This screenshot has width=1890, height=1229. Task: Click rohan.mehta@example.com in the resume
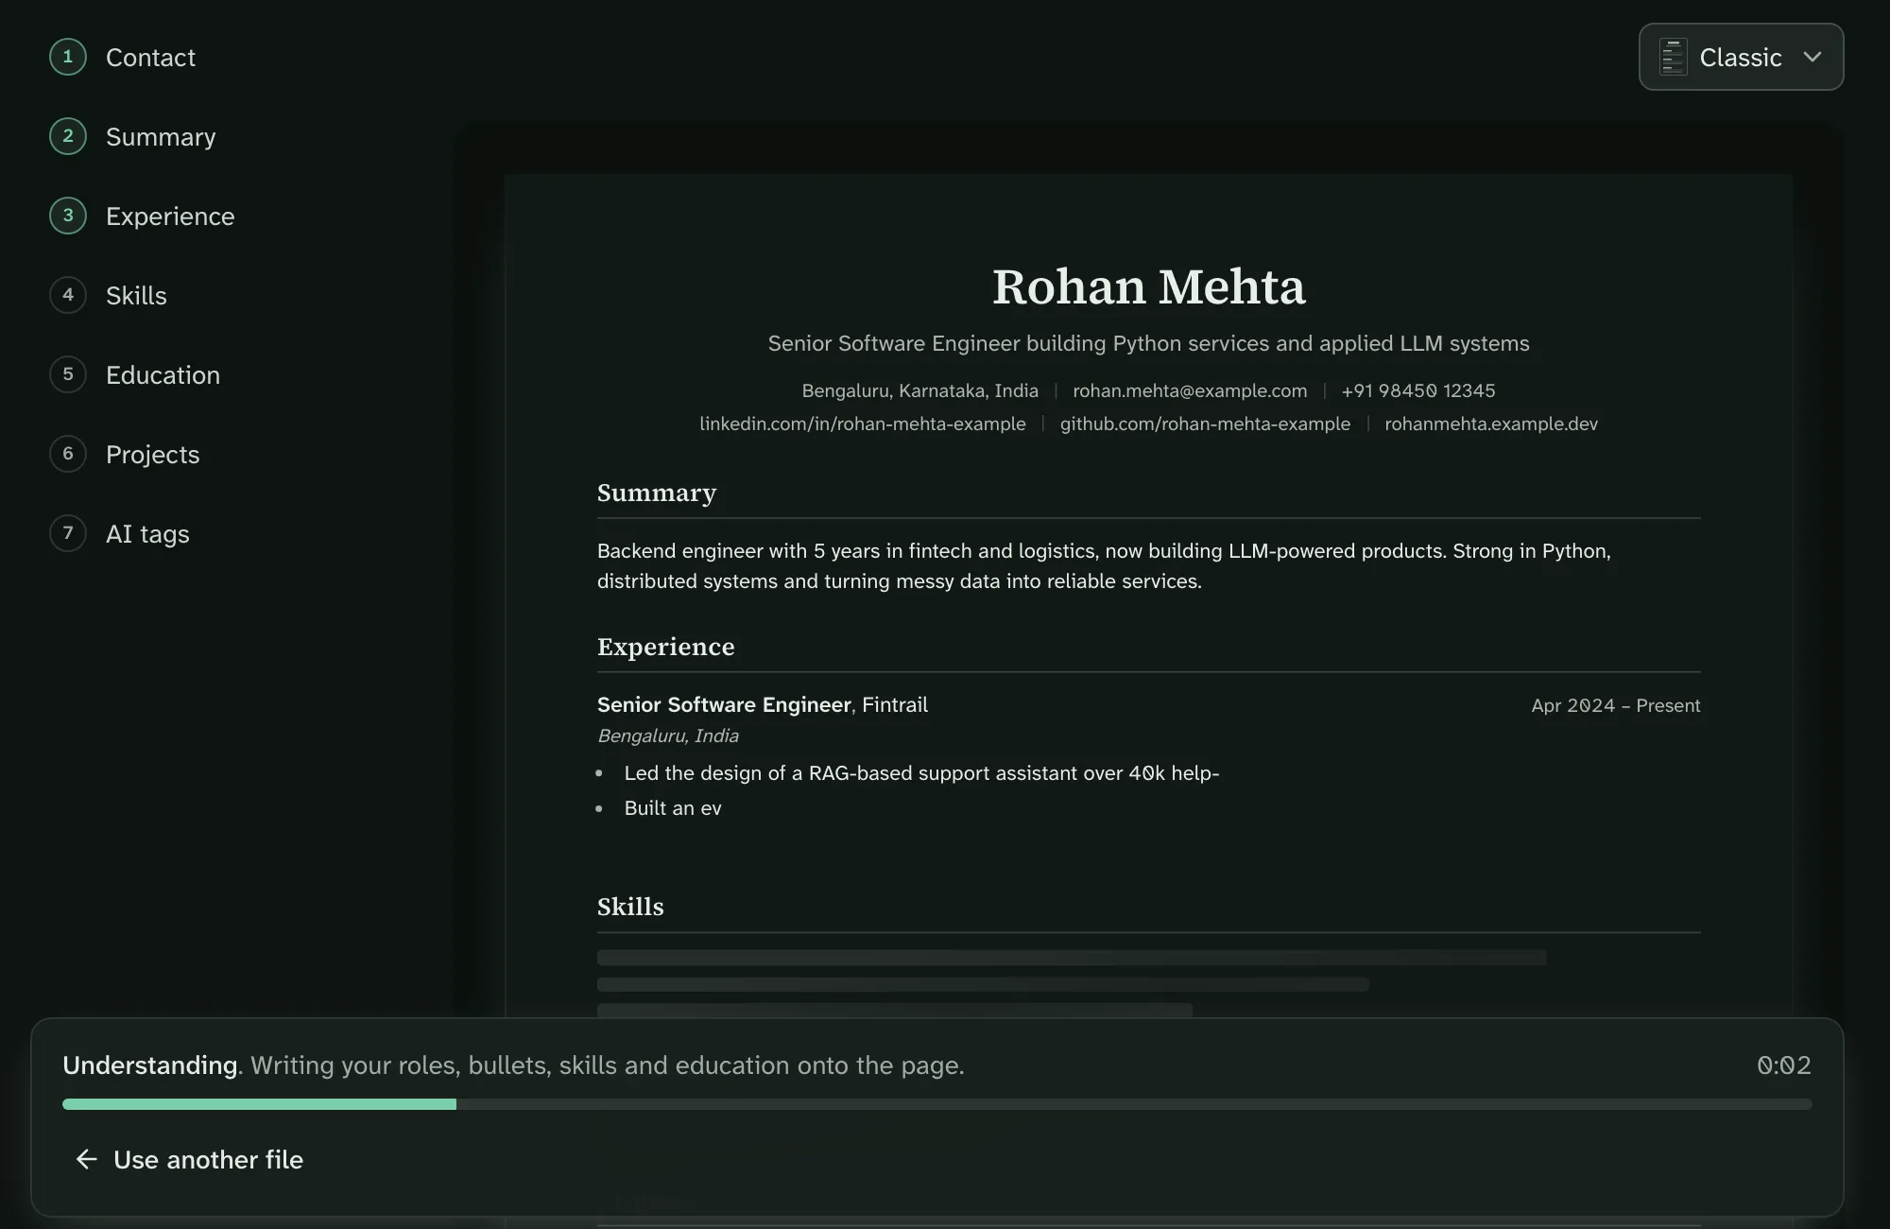point(1190,390)
